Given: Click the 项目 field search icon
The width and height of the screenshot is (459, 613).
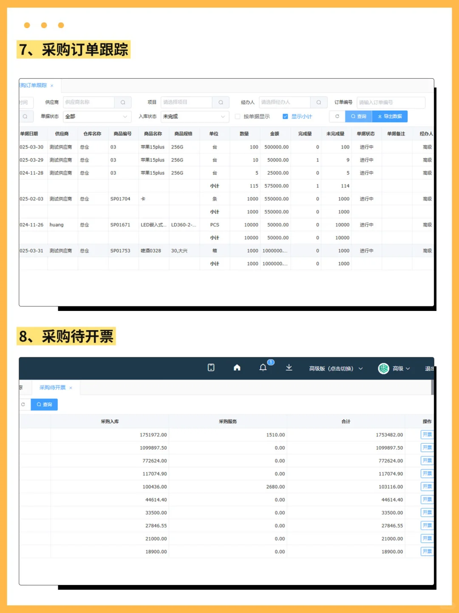Looking at the screenshot, I should tap(220, 102).
